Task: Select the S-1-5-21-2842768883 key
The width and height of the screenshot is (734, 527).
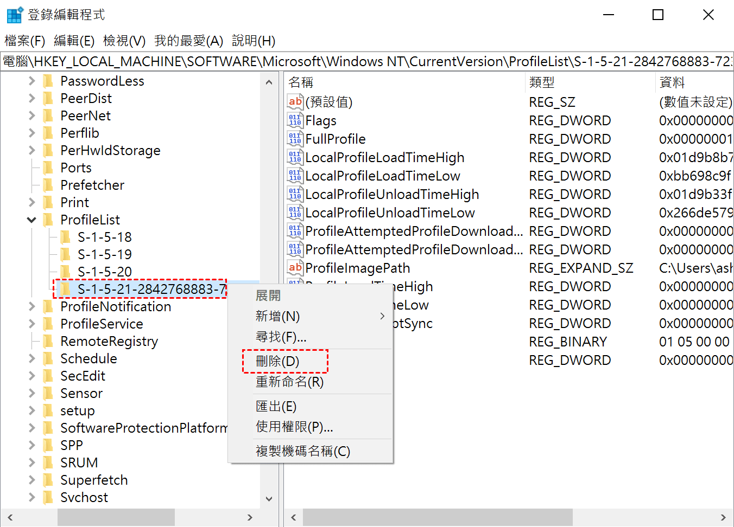Action: [151, 289]
